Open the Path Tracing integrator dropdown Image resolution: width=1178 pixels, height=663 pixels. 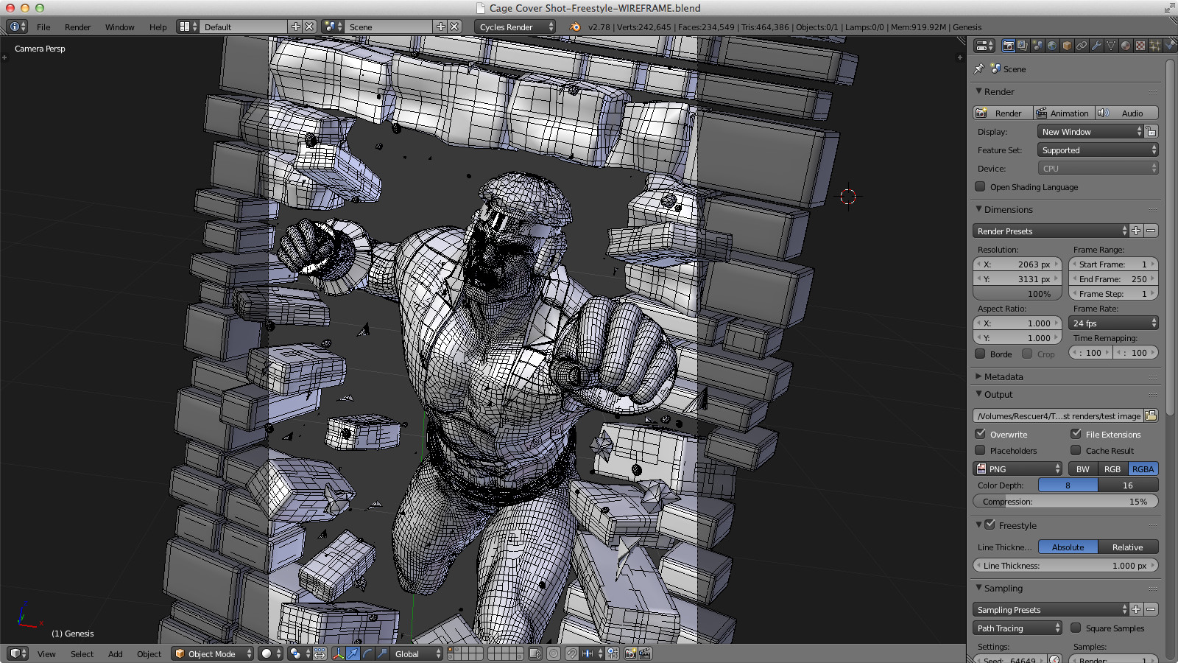tap(1017, 628)
